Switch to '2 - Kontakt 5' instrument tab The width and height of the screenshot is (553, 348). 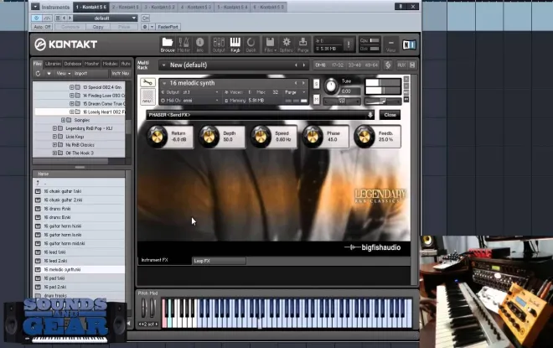126,7
